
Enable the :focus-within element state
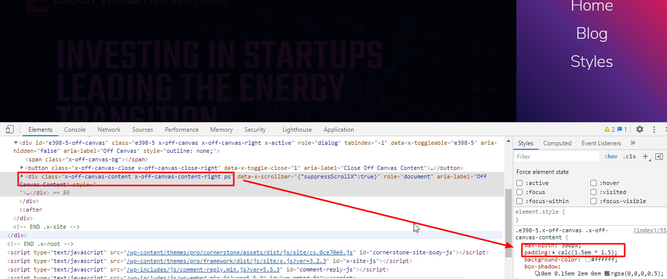[520, 201]
